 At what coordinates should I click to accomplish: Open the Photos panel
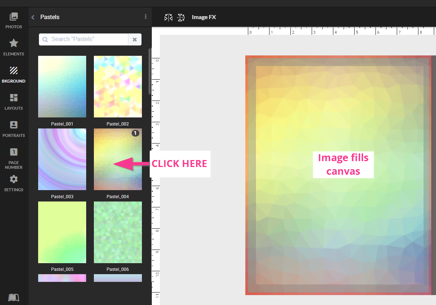tap(14, 21)
